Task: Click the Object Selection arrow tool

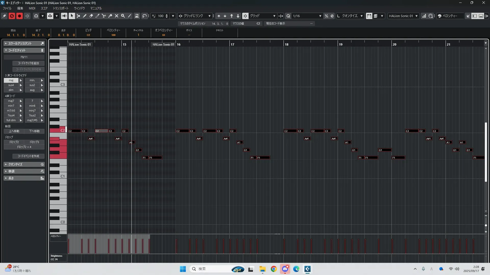Action: point(72,16)
